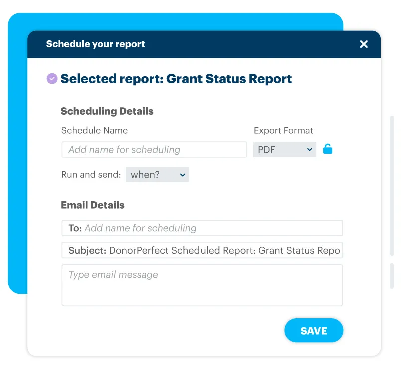Click the purple checkmark next to Selected report
The height and width of the screenshot is (368, 401).
(x=52, y=79)
